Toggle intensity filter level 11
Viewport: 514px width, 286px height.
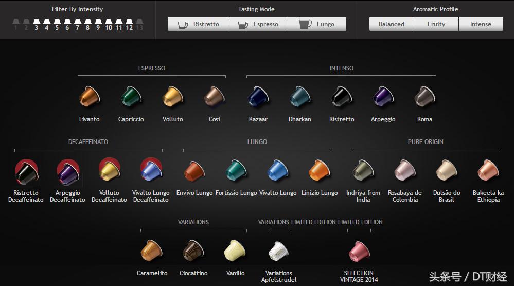coord(119,24)
